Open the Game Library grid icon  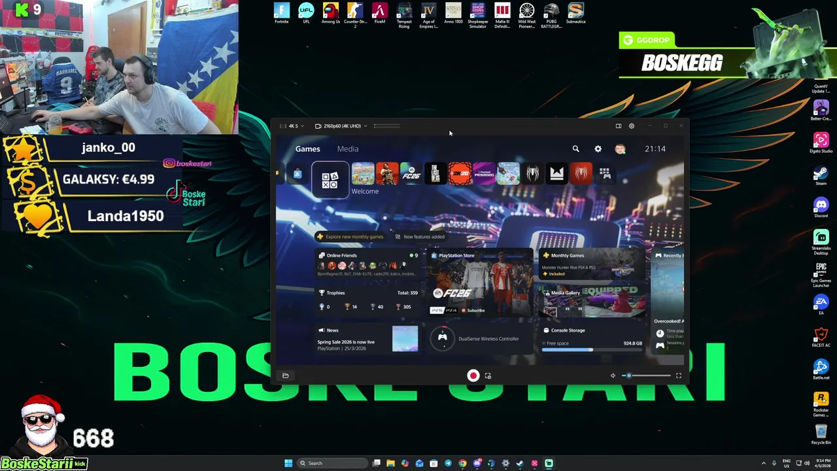click(x=605, y=173)
